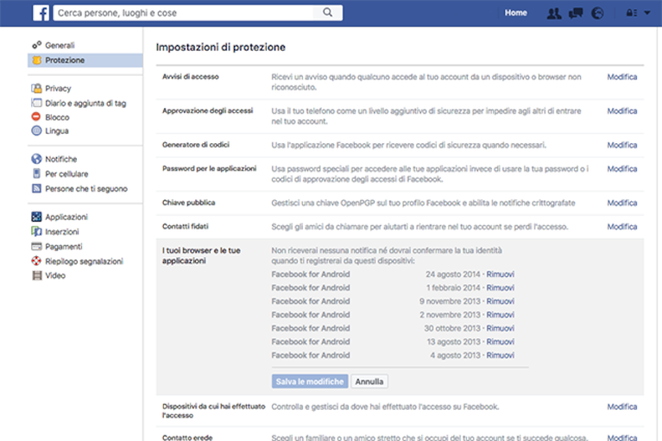Image resolution: width=662 pixels, height=441 pixels.
Task: Click the Notifiche globe icon in the sidebar
Action: (x=37, y=159)
